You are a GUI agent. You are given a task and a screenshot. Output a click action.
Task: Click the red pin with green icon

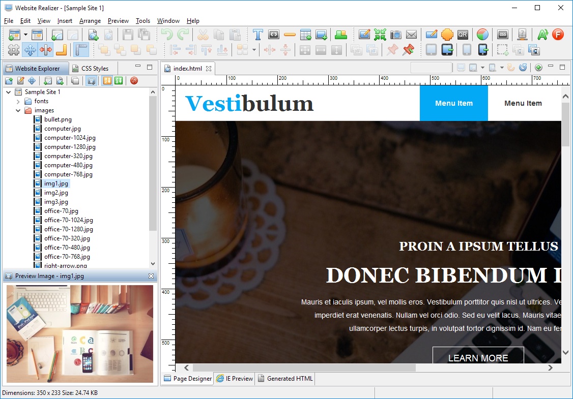[x=408, y=50]
